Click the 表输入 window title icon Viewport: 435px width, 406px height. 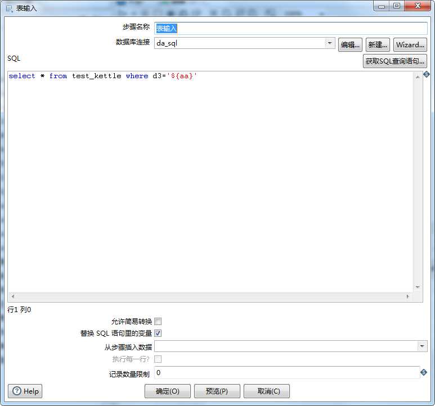(9, 9)
